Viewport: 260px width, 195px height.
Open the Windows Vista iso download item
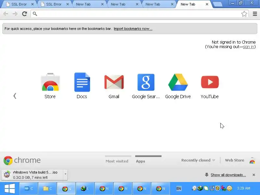[32, 175]
